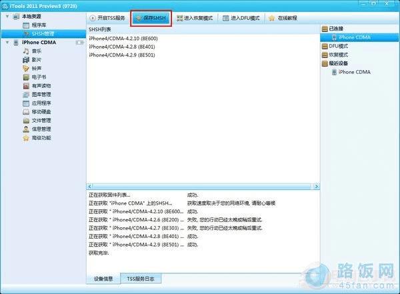The width and height of the screenshot is (400, 294).
Task: Select the iPhone CDMA device in the left tree
Action: click(x=39, y=43)
